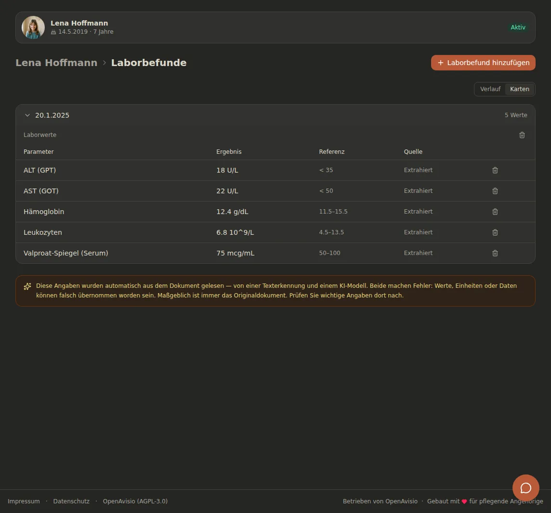Go back to Lena Hoffmann breadcrumb
Image resolution: width=551 pixels, height=513 pixels.
tap(56, 63)
